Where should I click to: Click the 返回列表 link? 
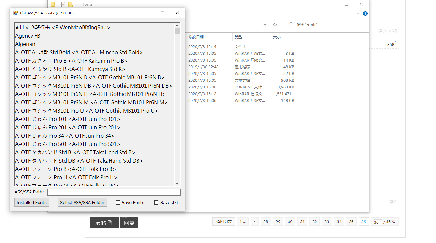(x=224, y=222)
